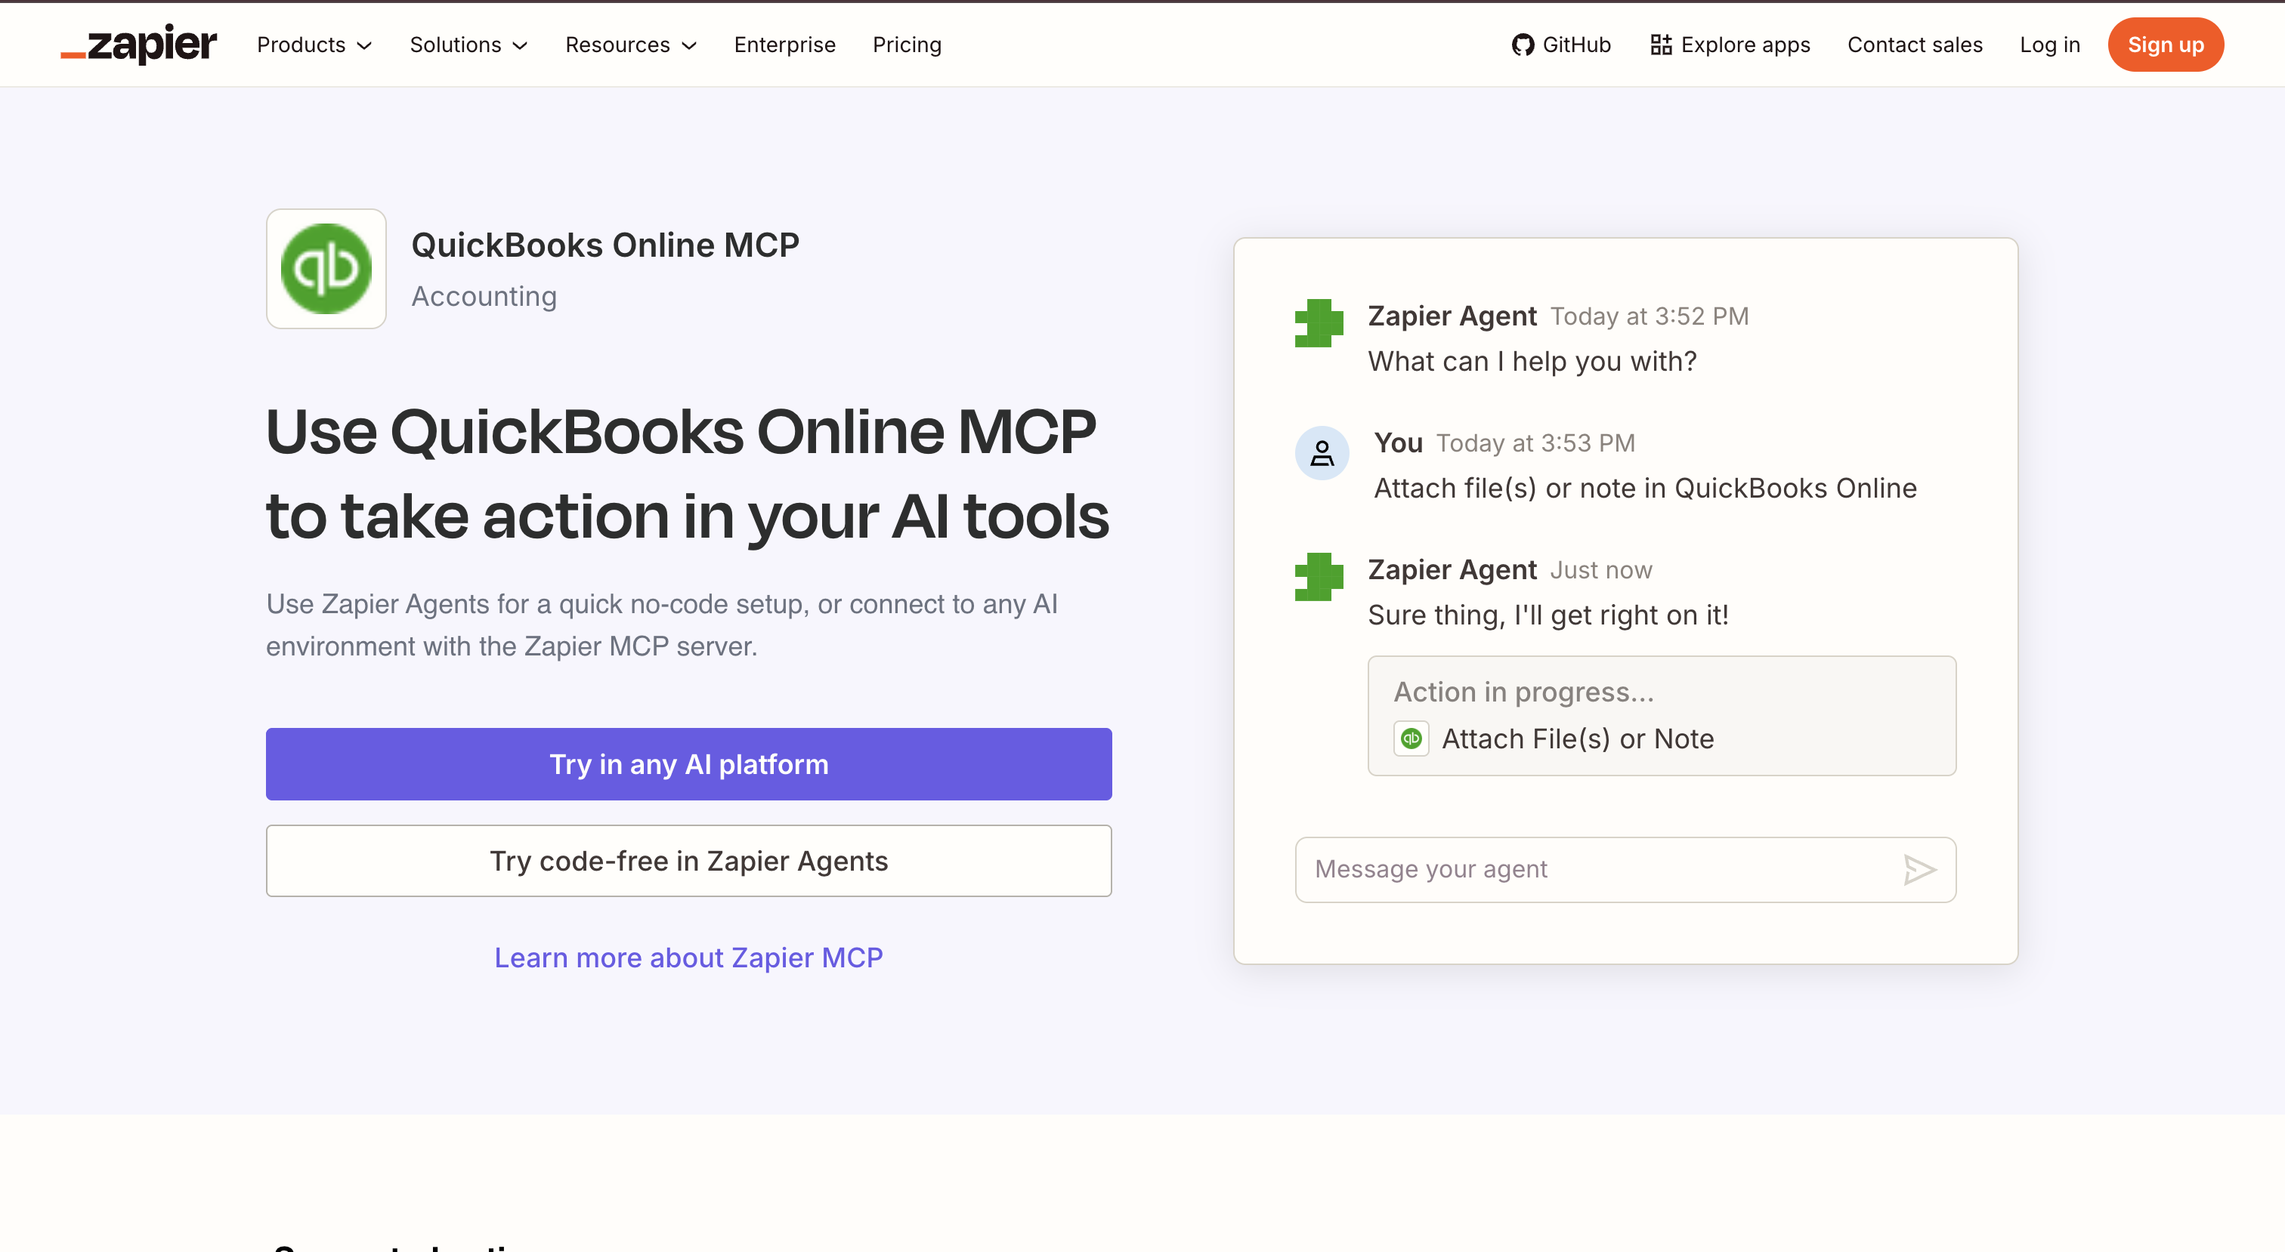This screenshot has height=1252, width=2285.
Task: Click 'Sure thing, I'll get right on it!' message
Action: point(1548,615)
